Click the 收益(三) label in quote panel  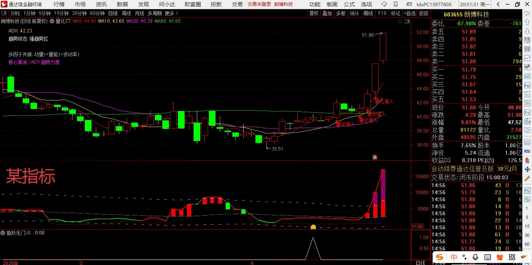pos(441,160)
